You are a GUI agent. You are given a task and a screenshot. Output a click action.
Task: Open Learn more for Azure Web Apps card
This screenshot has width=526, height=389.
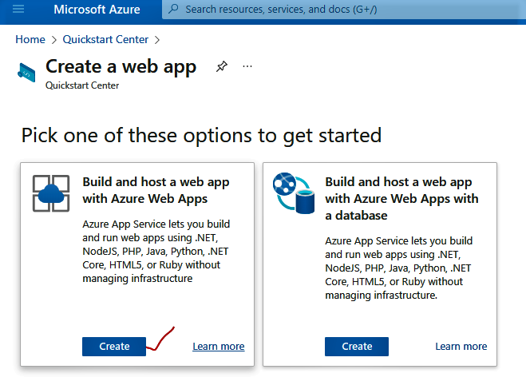(218, 347)
